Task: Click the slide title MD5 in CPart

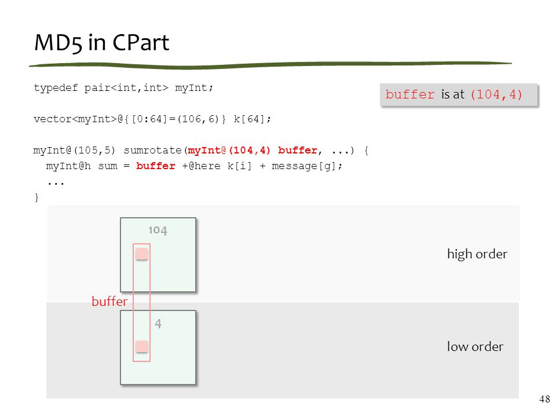Action: tap(102, 42)
